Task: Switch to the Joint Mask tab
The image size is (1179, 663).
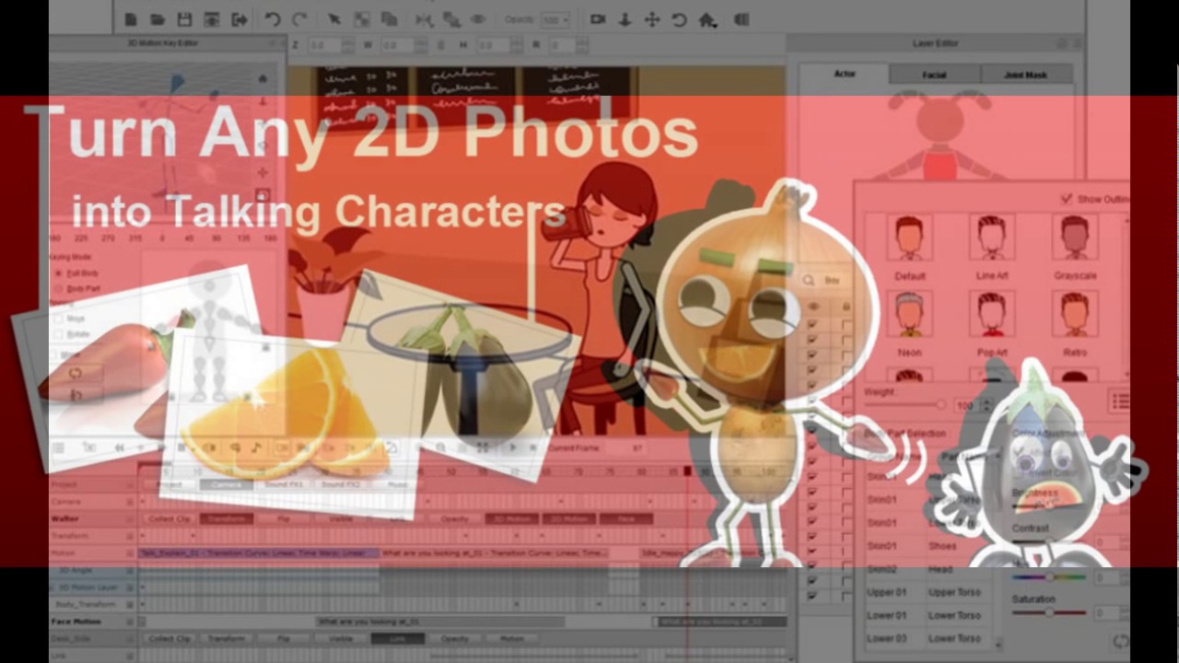Action: [1025, 75]
